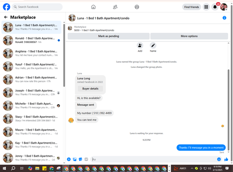Open Kay's conversation

pyautogui.click(x=31, y=145)
